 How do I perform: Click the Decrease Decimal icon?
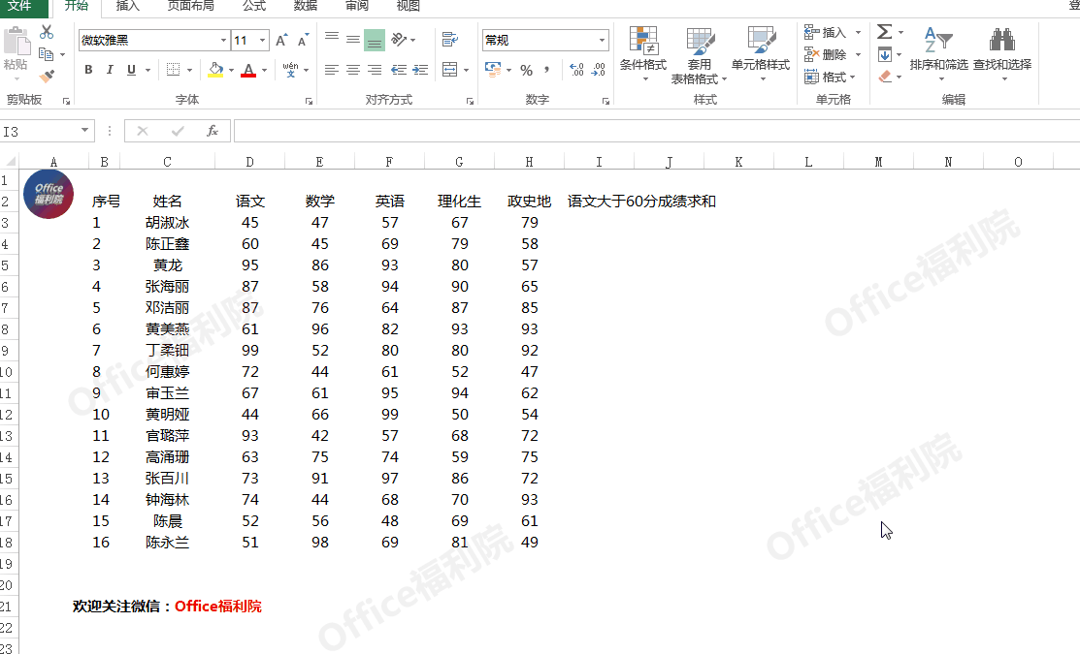coord(599,70)
